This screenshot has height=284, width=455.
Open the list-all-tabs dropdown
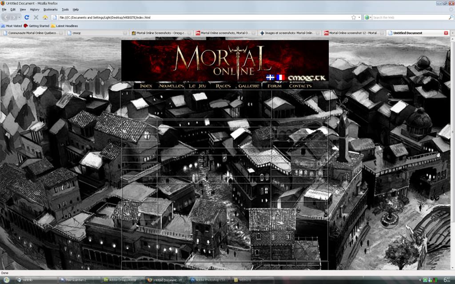452,33
